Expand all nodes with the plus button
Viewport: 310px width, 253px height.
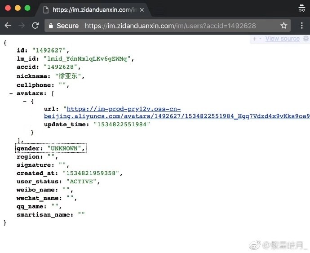(x=255, y=39)
